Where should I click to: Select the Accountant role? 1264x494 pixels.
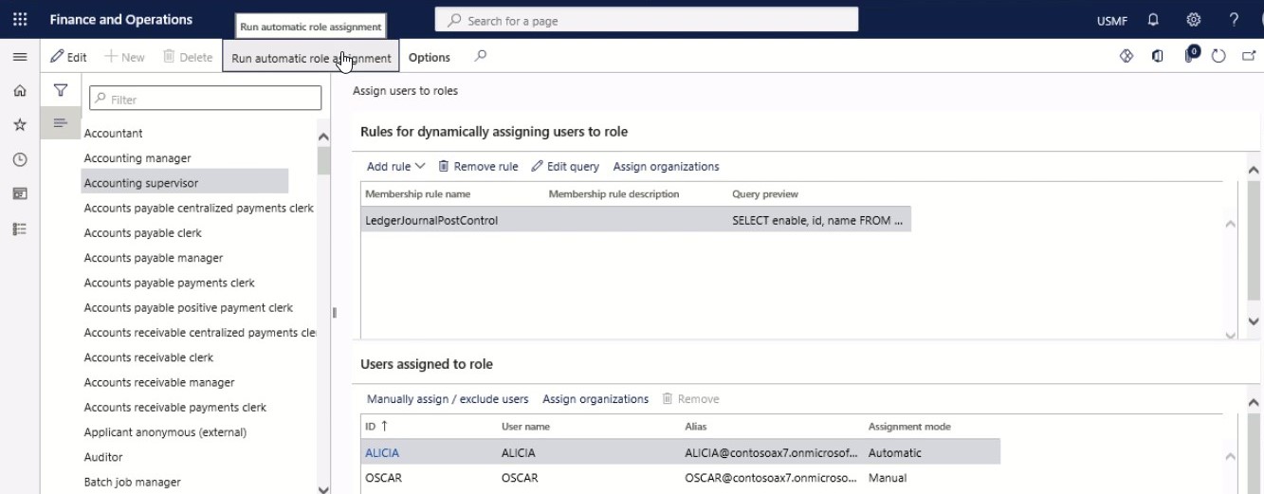113,134
